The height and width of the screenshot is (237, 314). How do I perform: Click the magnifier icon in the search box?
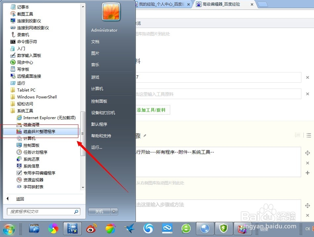tap(76, 211)
